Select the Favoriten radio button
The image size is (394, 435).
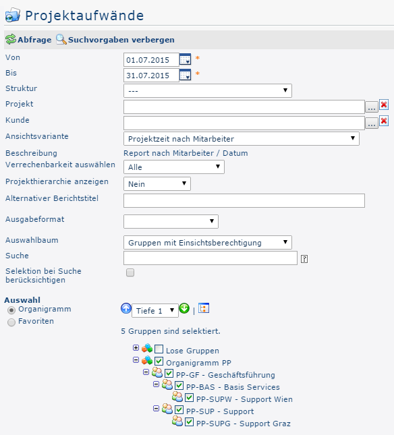(x=11, y=322)
